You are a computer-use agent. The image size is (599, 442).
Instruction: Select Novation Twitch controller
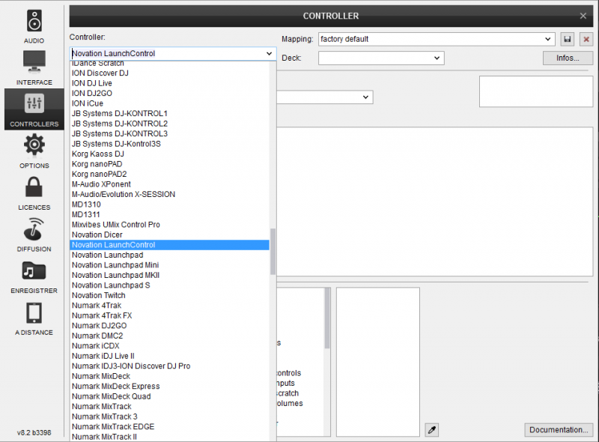(170, 295)
